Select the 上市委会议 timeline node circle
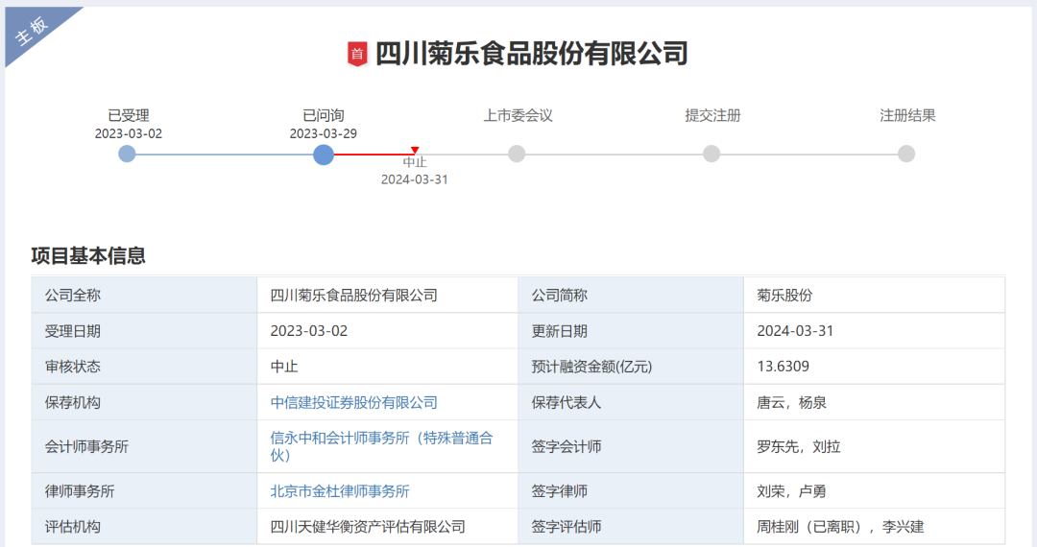Screen dimensions: 1037x547 click(517, 154)
